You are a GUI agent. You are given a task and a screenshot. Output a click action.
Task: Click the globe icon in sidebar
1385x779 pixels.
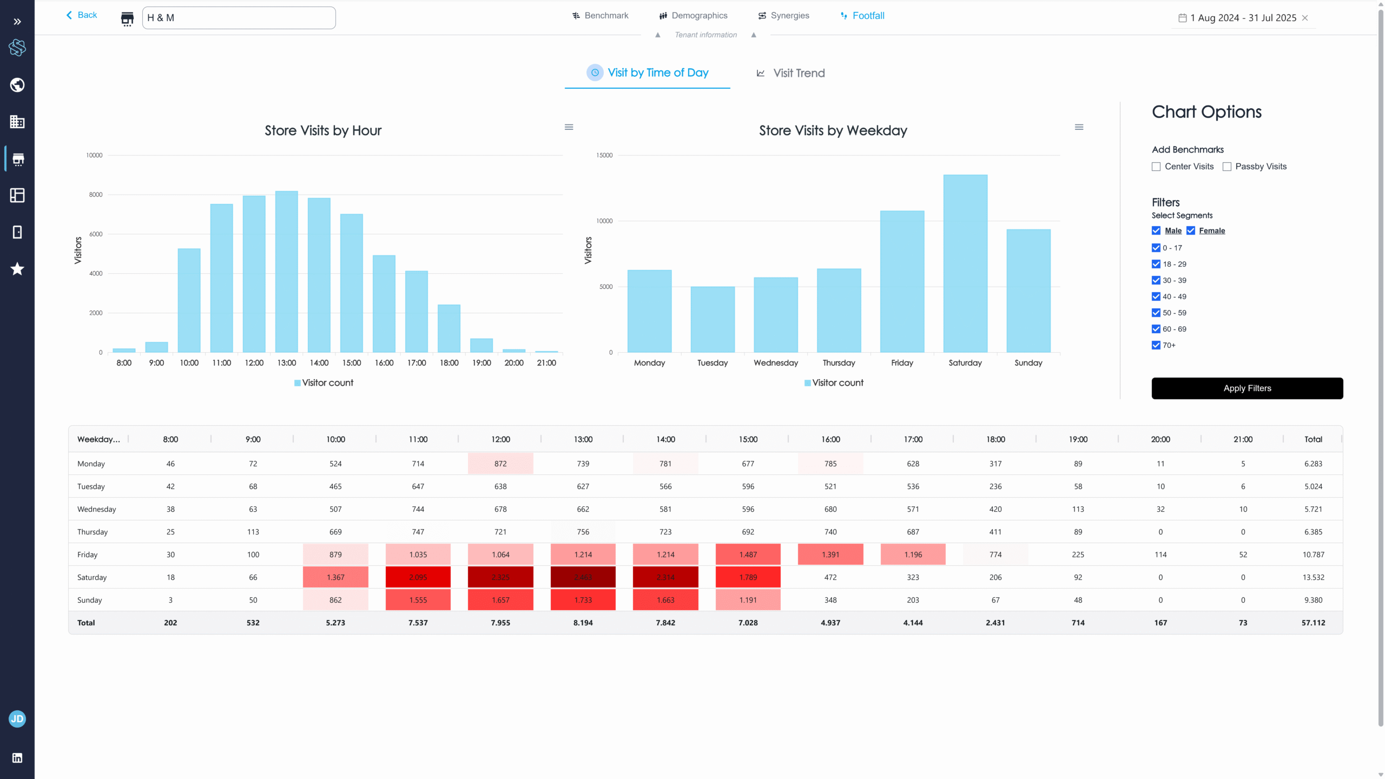pyautogui.click(x=17, y=85)
